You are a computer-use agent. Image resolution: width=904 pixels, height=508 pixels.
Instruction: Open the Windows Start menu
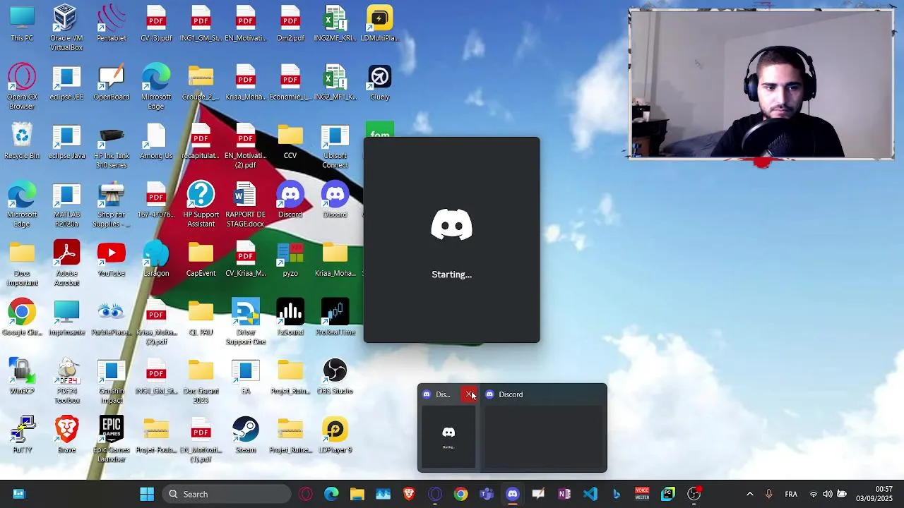[147, 494]
